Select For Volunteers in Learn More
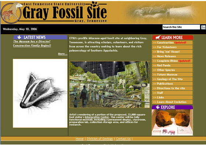Image resolution: width=206 pixels, height=146 pixels. point(172,47)
